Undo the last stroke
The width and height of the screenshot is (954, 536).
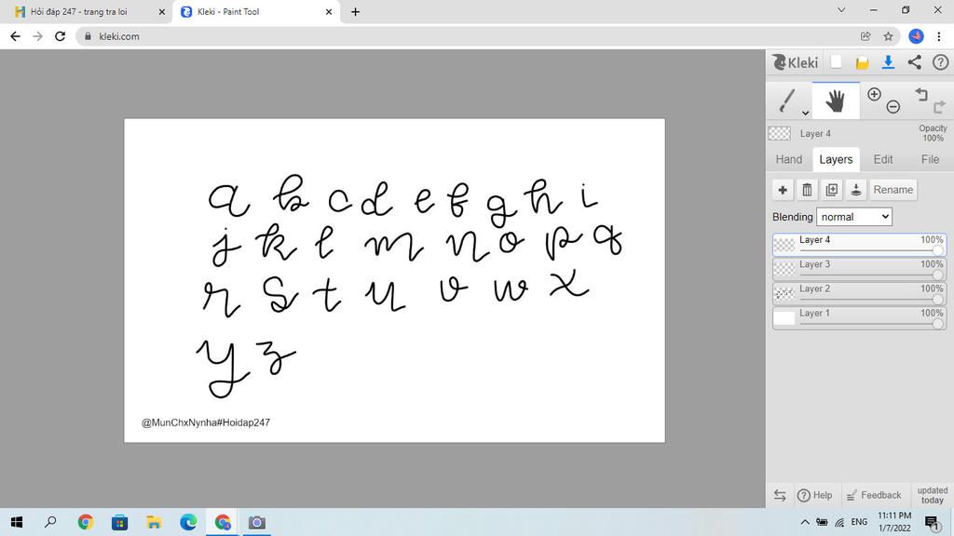coord(920,94)
